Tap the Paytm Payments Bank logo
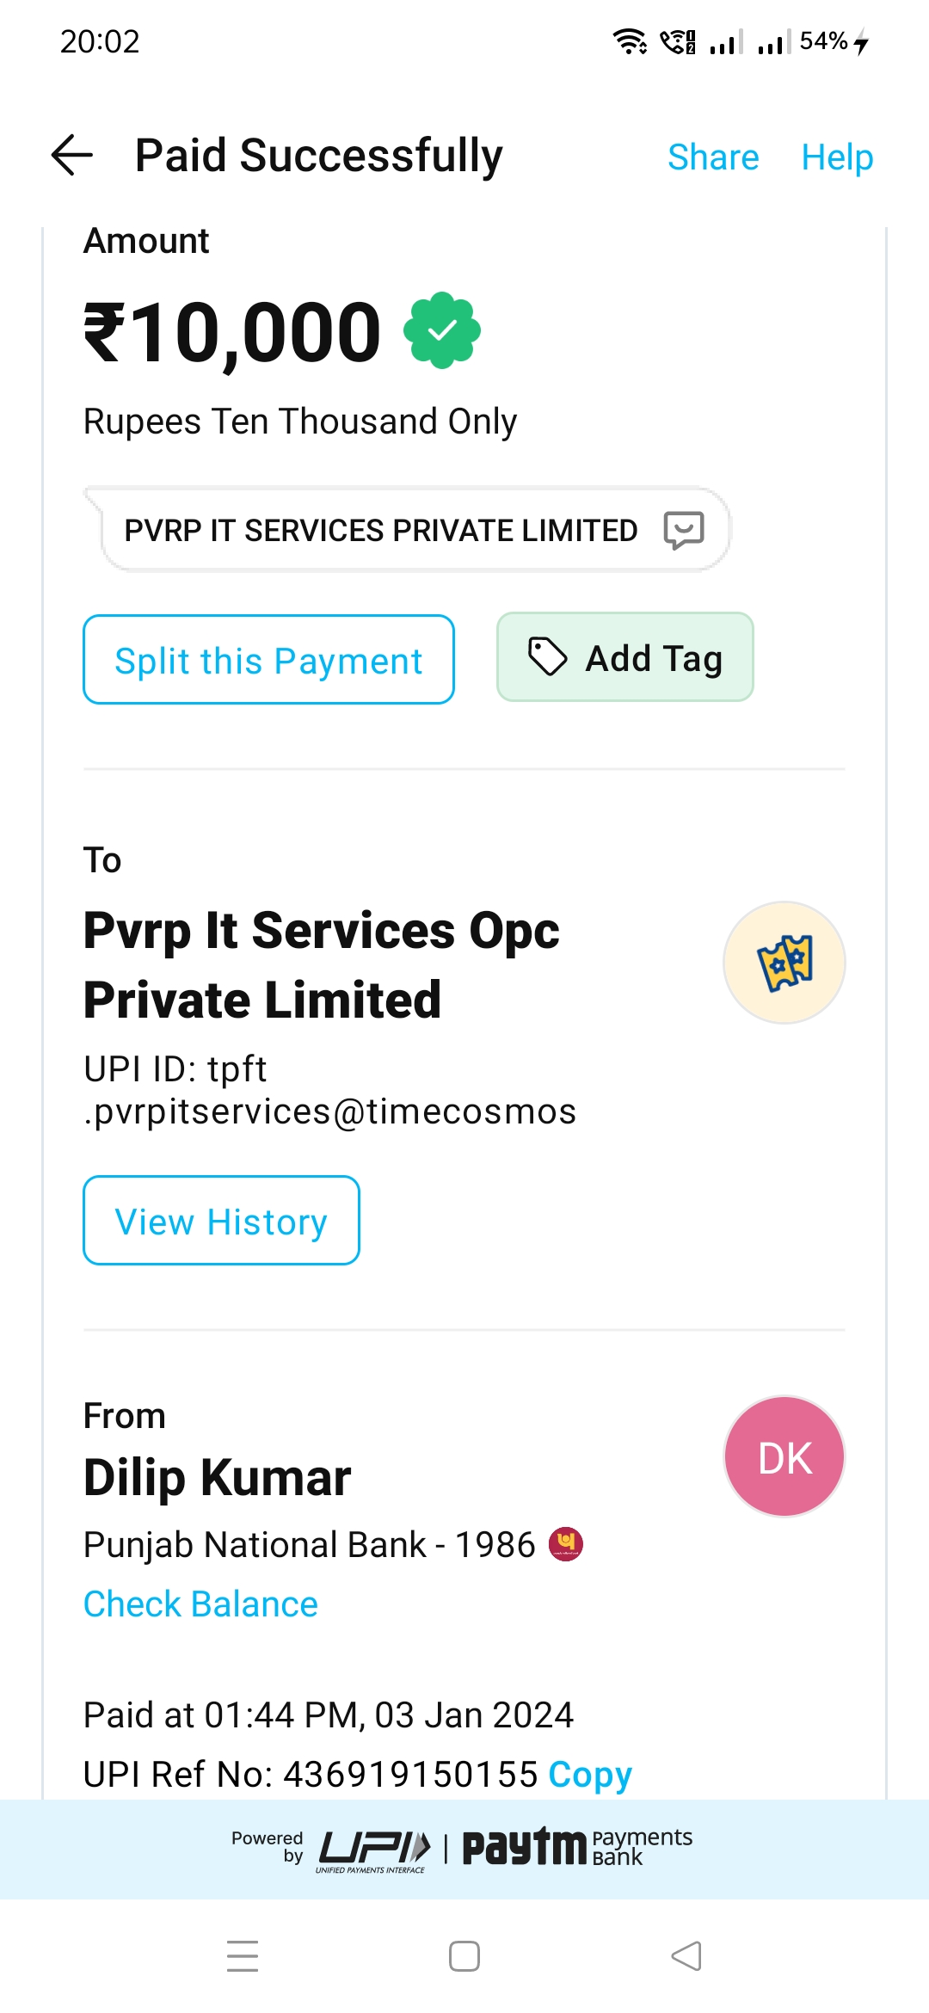Screen dimensions: 929x2013 pyautogui.click(x=576, y=1848)
